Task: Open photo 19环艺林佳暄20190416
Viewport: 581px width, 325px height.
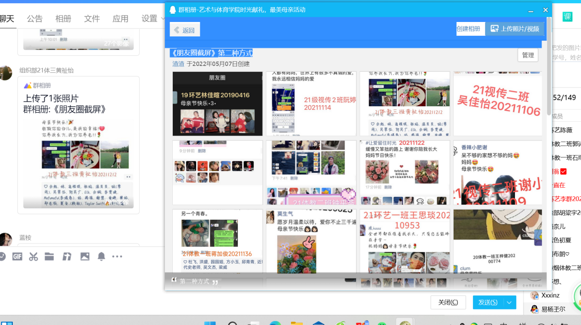Action: coord(218,104)
